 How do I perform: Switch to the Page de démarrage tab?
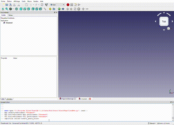(x=68, y=99)
